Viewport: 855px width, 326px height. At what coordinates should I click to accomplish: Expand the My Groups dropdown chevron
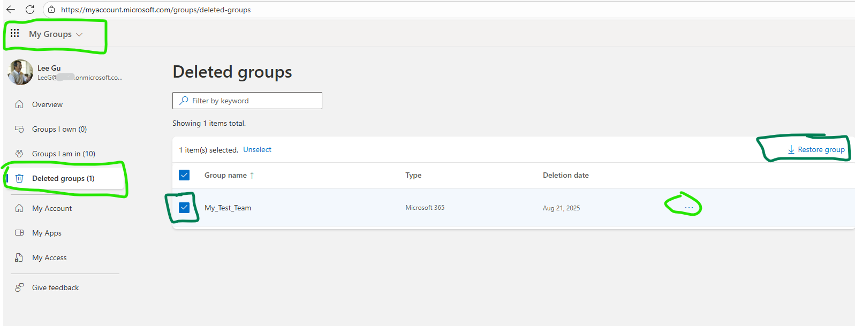point(79,34)
